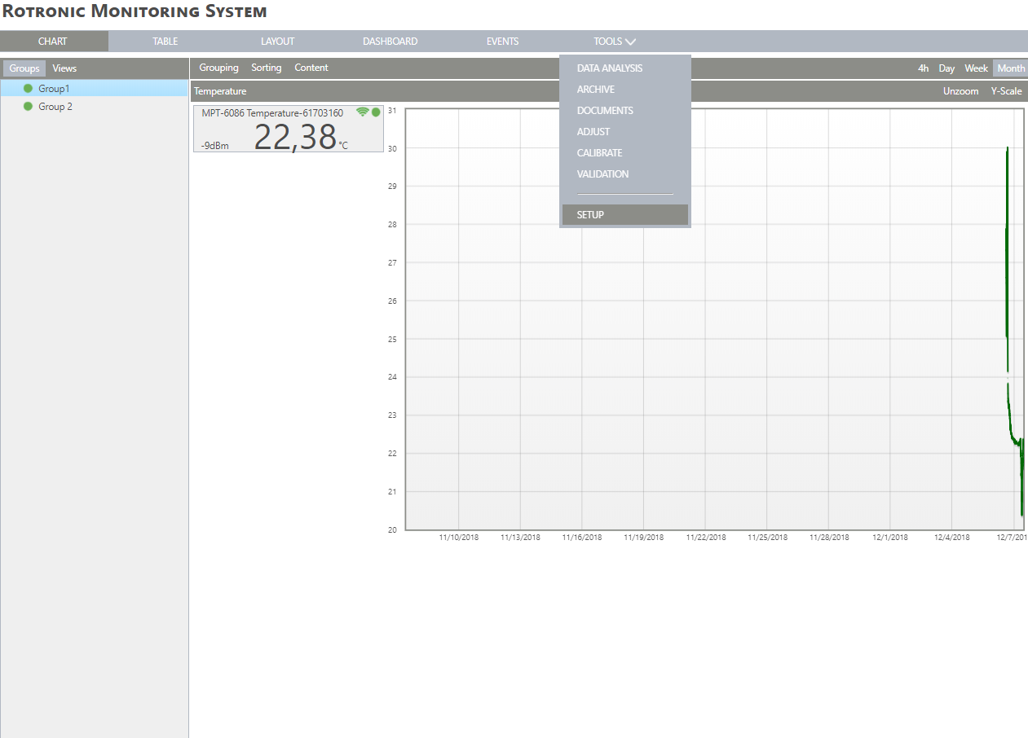This screenshot has height=738, width=1028.
Task: Click the 11/10/2018 date axis label
Action: tap(458, 538)
